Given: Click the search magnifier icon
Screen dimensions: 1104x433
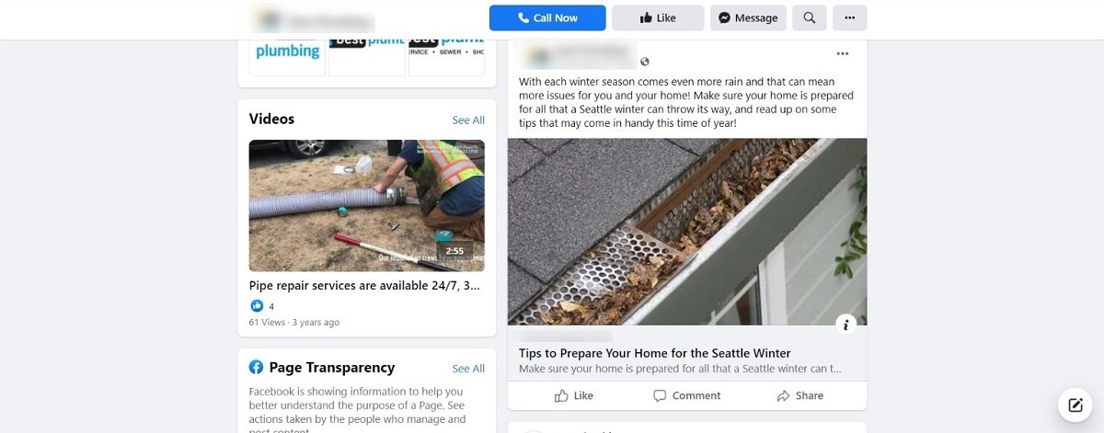Looking at the screenshot, I should 810,17.
